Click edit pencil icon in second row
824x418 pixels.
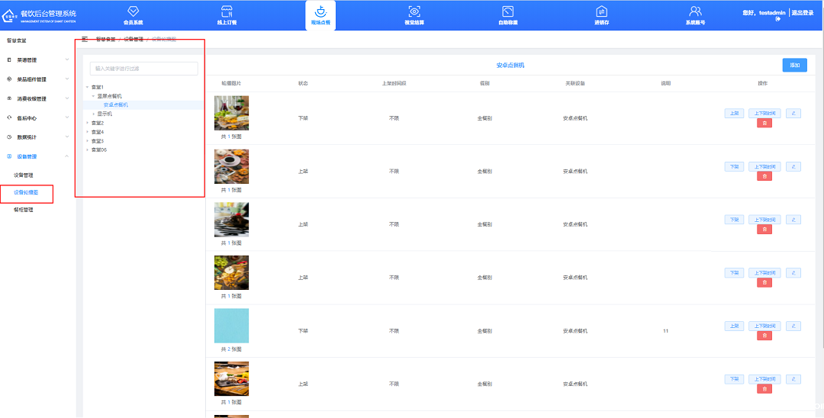[x=793, y=166]
